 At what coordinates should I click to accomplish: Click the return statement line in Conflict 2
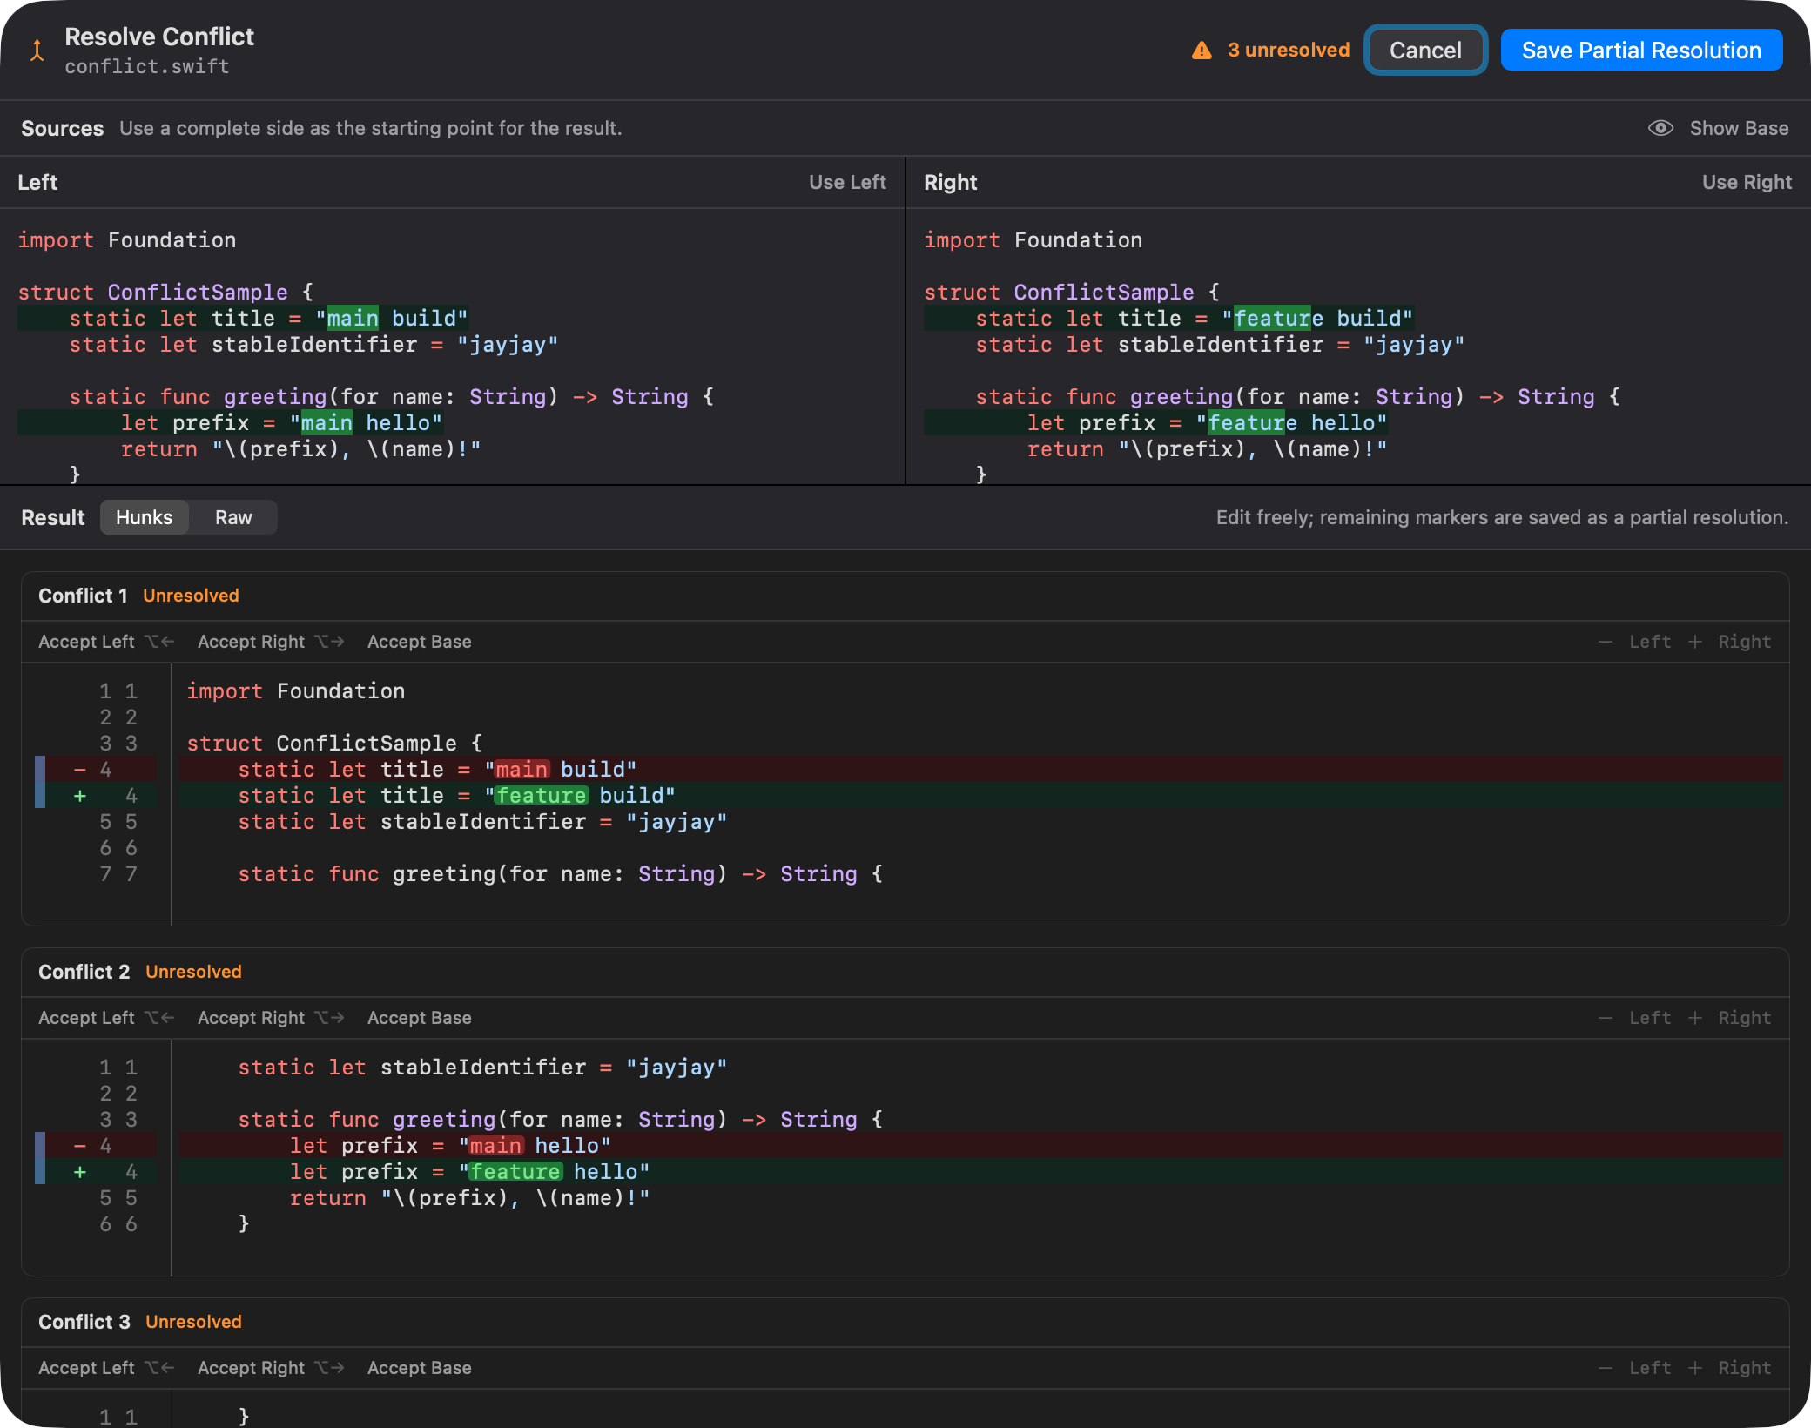tap(470, 1198)
